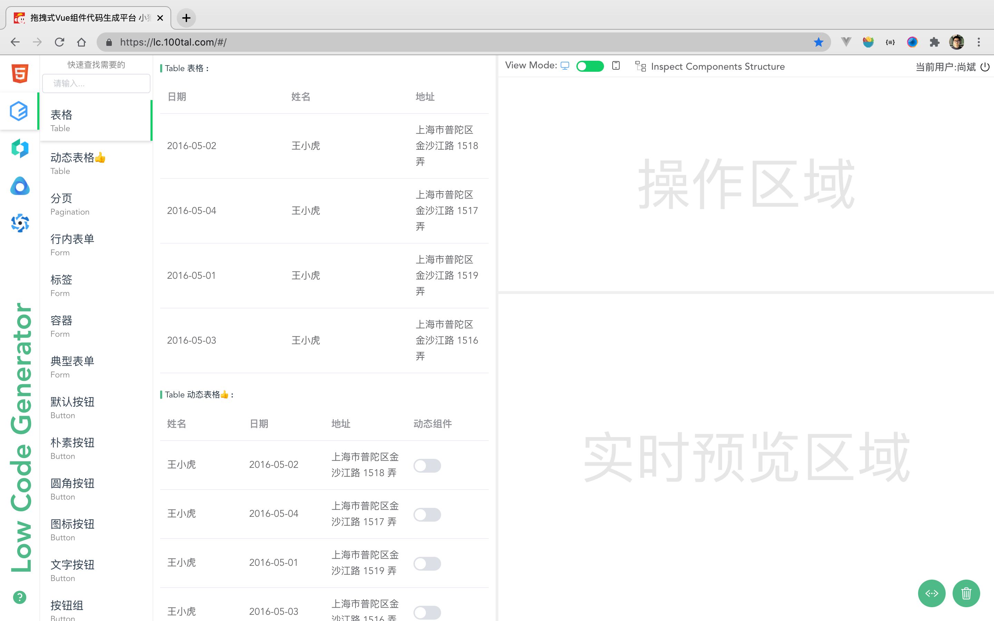The width and height of the screenshot is (994, 621).
Task: Select the desktop monitor view icon
Action: coord(565,66)
